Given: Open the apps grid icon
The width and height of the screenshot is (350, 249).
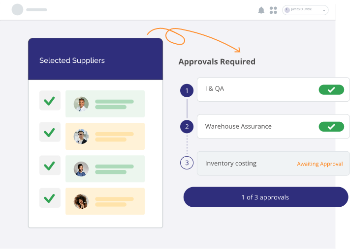Looking at the screenshot, I should 274,10.
